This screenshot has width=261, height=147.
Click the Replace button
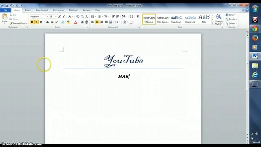[x=231, y=19]
